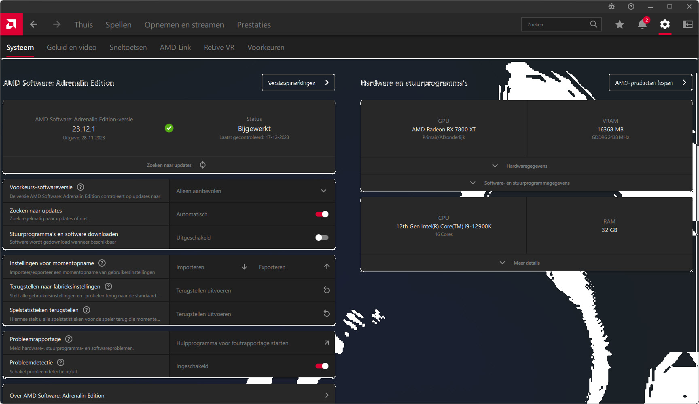This screenshot has width=699, height=404.
Task: Toggle Stuurprogramma's en software downloaden switch
Action: [322, 238]
